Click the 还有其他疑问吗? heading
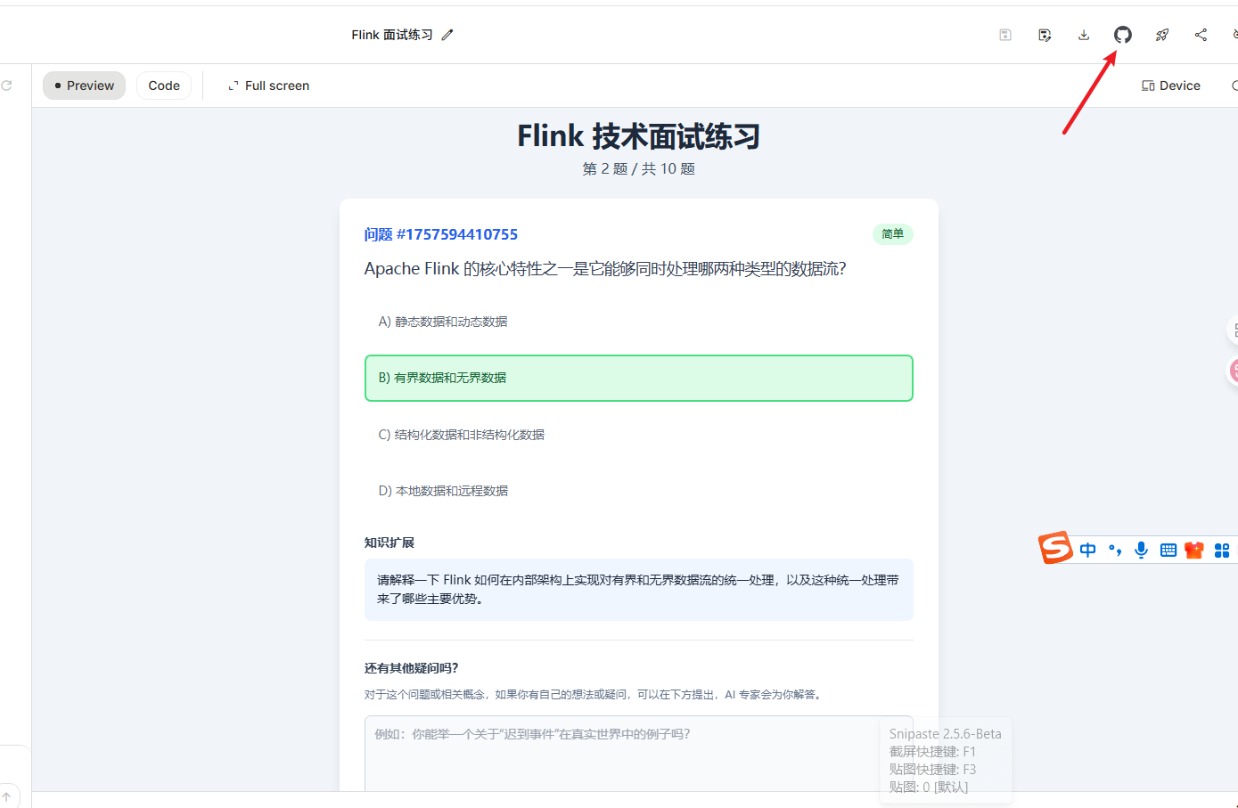Viewport: 1238px width, 808px height. point(411,668)
